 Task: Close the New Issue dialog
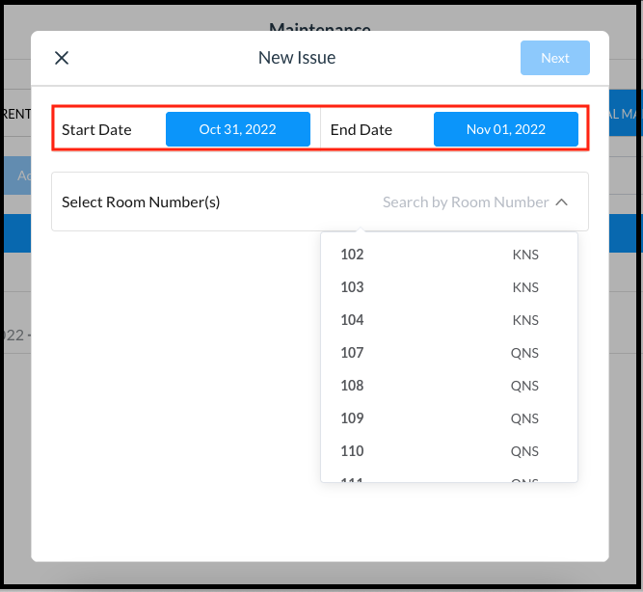(62, 58)
